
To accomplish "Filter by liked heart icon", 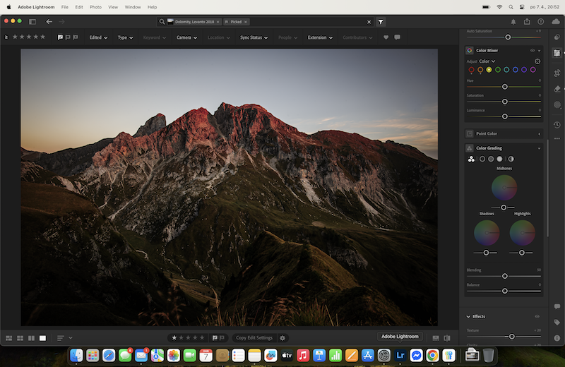I will pyautogui.click(x=386, y=37).
